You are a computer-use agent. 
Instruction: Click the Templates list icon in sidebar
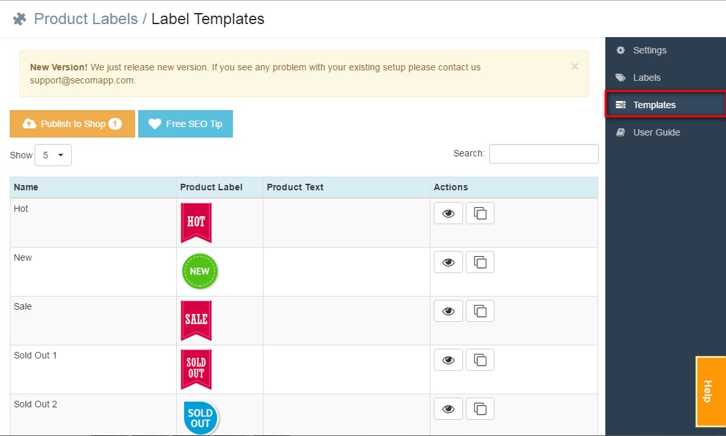coord(622,104)
